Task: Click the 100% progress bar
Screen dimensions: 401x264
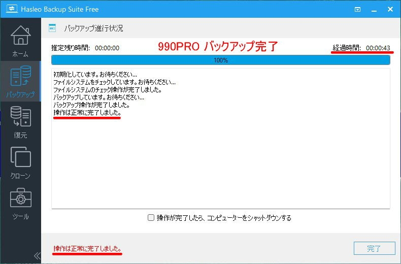Action: [x=221, y=60]
